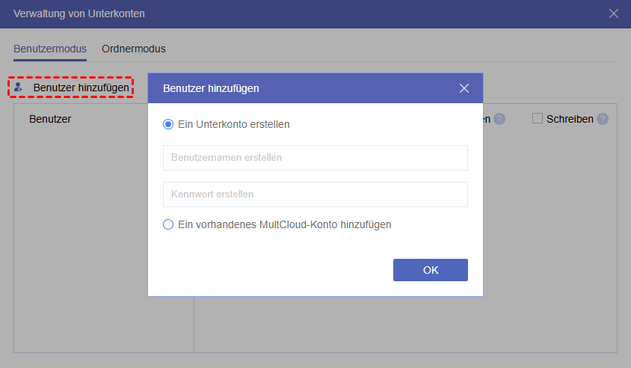Close the Verwaltung von Unterkonten window
The width and height of the screenshot is (631, 368).
[614, 13]
